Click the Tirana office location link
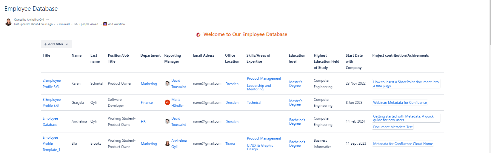This screenshot has height=153, width=491. [230, 144]
